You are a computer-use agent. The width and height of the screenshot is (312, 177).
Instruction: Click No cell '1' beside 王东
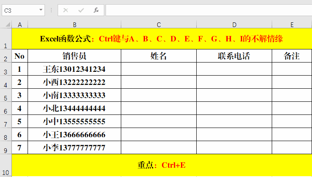click(19, 69)
